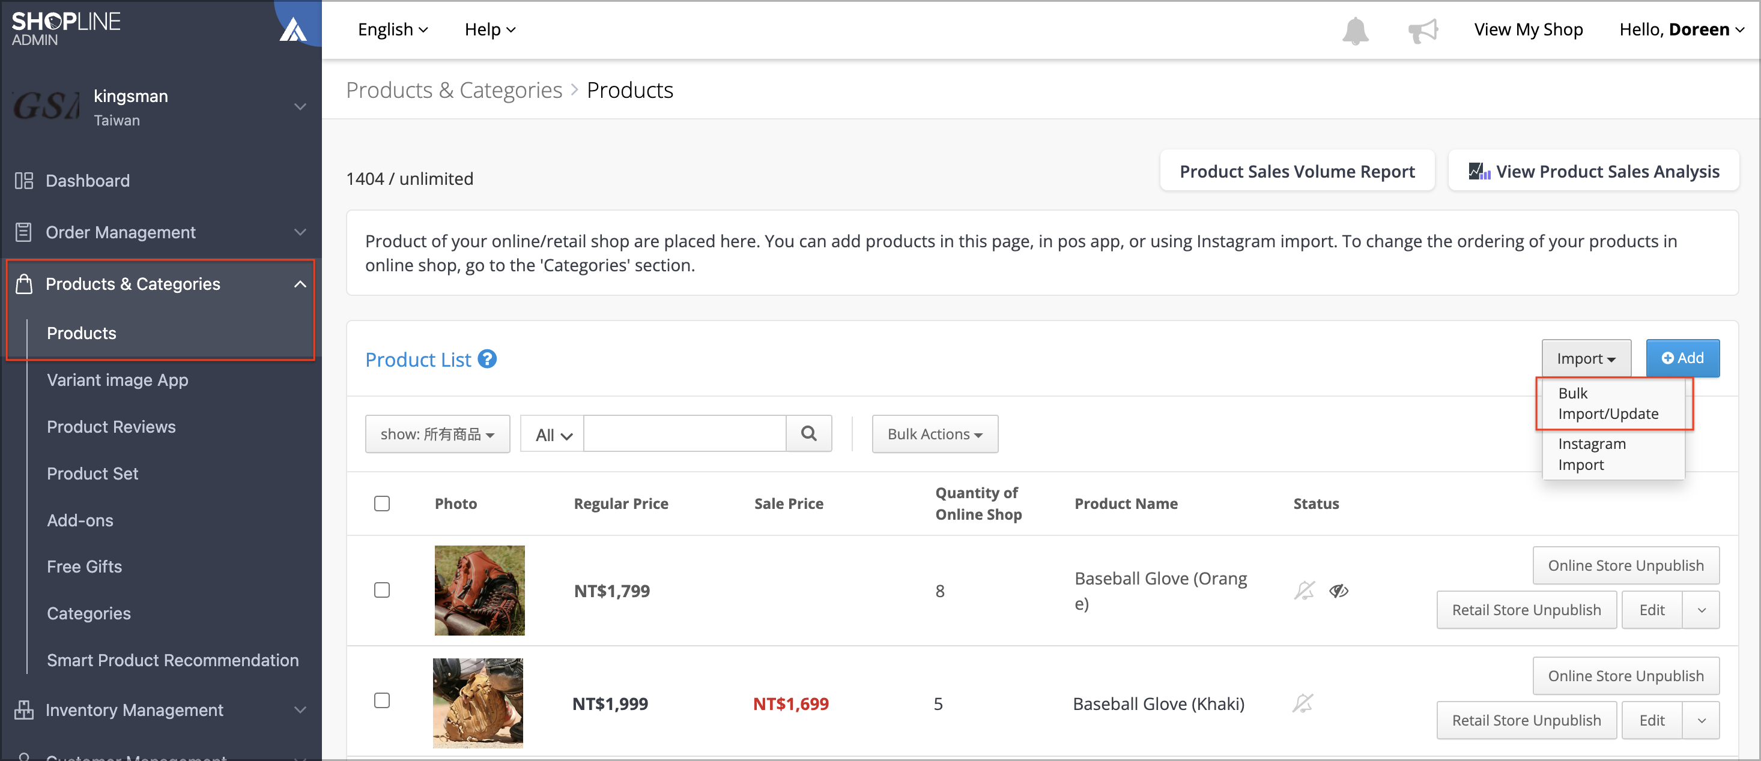Click muted bell icon for Baseball Glove (Khaki)

[1303, 703]
